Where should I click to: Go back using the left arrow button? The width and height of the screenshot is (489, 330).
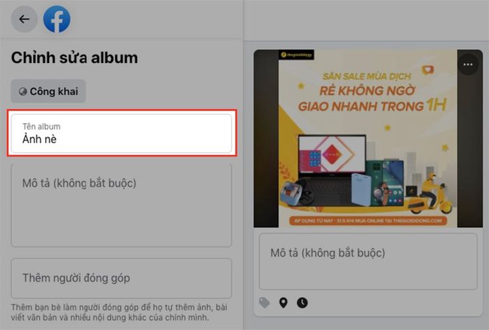tap(24, 20)
